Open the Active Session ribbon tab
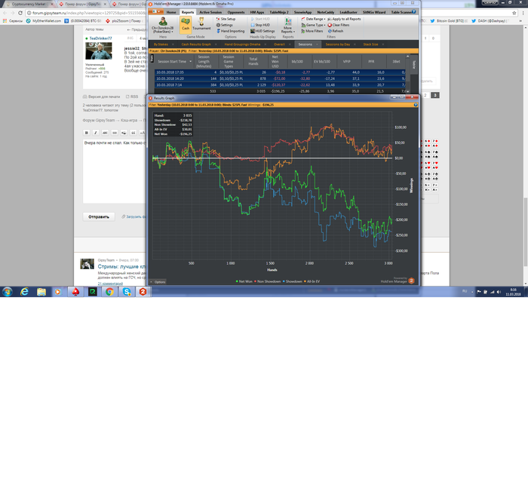The height and width of the screenshot is (503, 528). point(210,12)
